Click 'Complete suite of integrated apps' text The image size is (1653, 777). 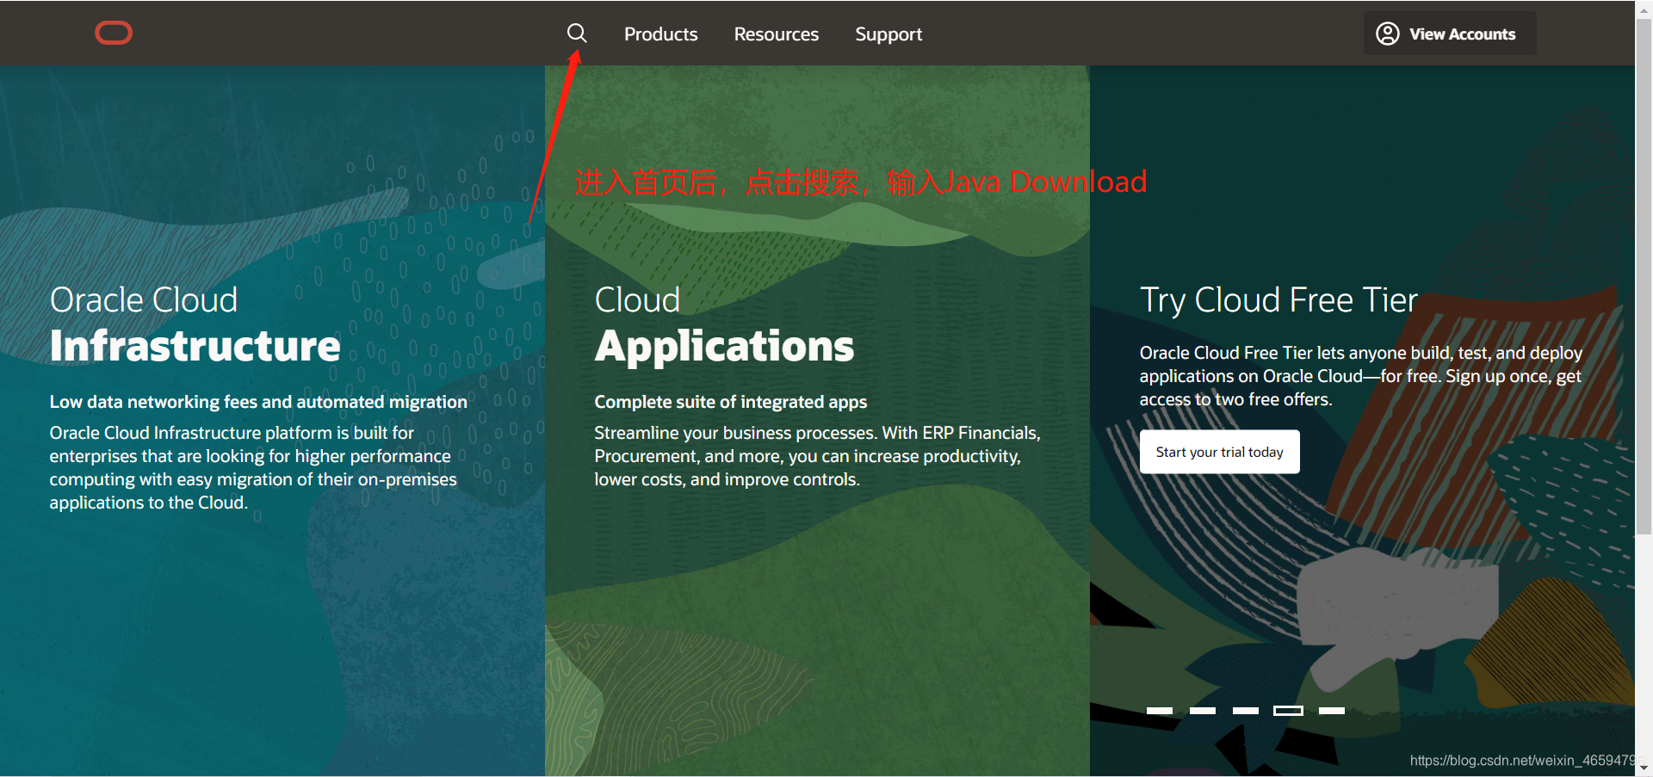731,402
